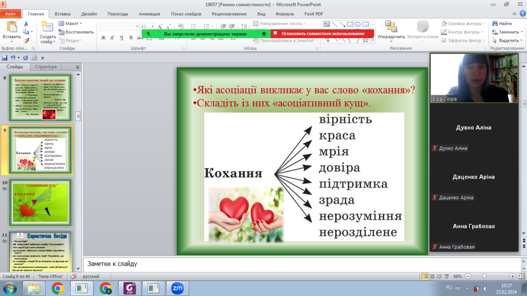
Task: Click the Save icon in quick access toolbar
Action: tap(5, 58)
